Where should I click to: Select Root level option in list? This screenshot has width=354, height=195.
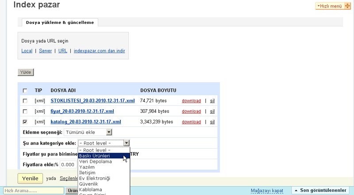click(104, 150)
